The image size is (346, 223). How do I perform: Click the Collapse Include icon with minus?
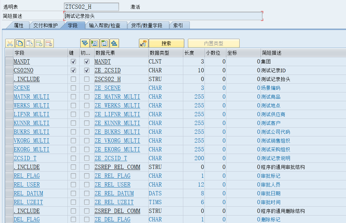tap(104, 43)
